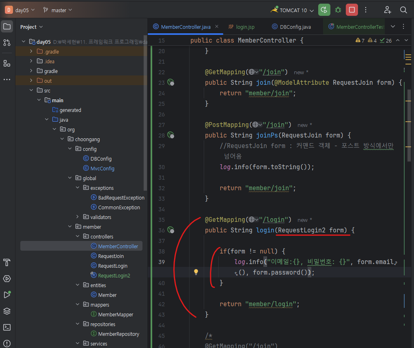Show more tool windows via ellipsis icon
The height and width of the screenshot is (348, 414).
[x=7, y=79]
